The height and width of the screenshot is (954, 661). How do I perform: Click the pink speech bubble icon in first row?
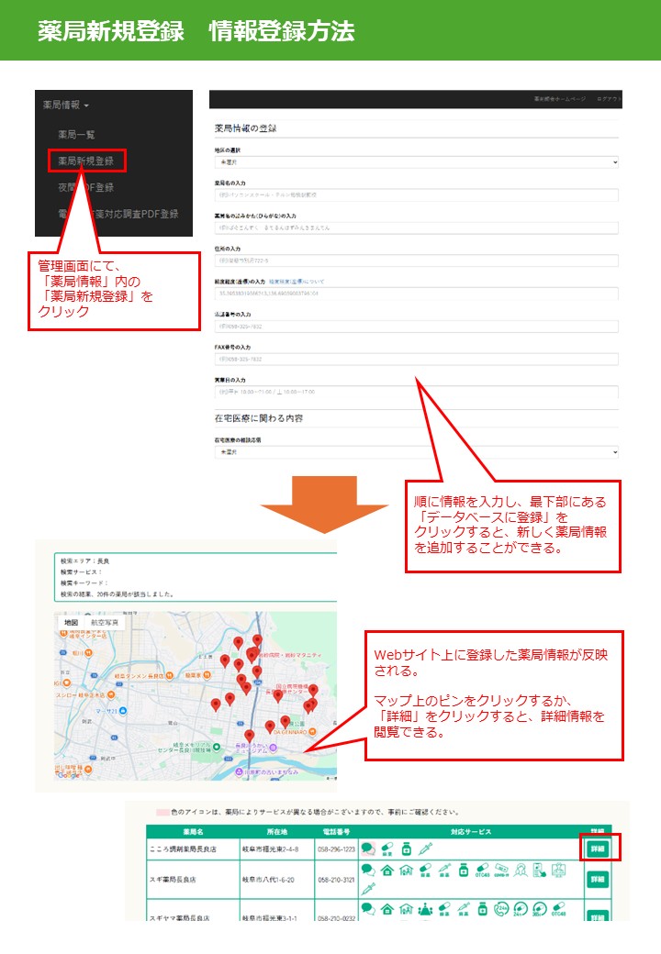[368, 849]
